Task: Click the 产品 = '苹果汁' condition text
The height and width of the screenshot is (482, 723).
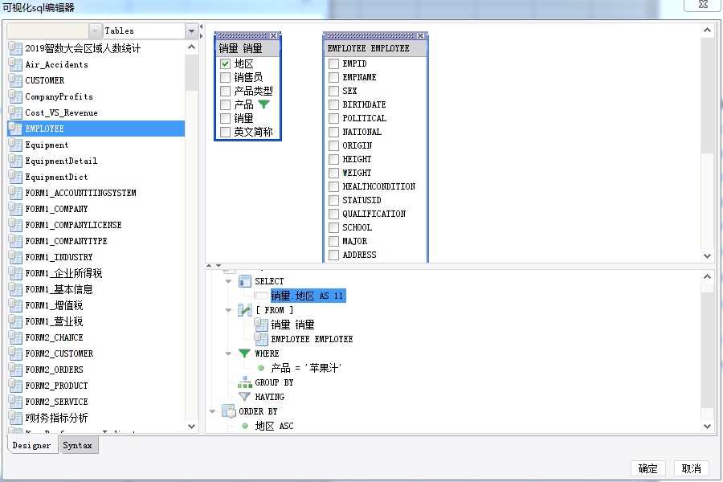Action: [x=306, y=368]
